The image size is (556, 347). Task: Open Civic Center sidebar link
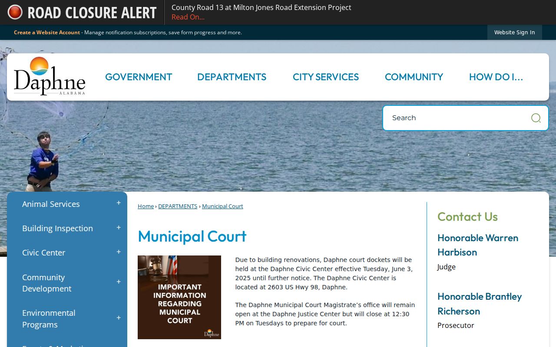pyautogui.click(x=43, y=252)
